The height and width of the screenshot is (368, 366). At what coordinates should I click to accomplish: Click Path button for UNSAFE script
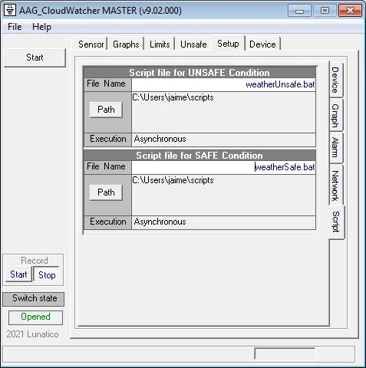(x=106, y=110)
